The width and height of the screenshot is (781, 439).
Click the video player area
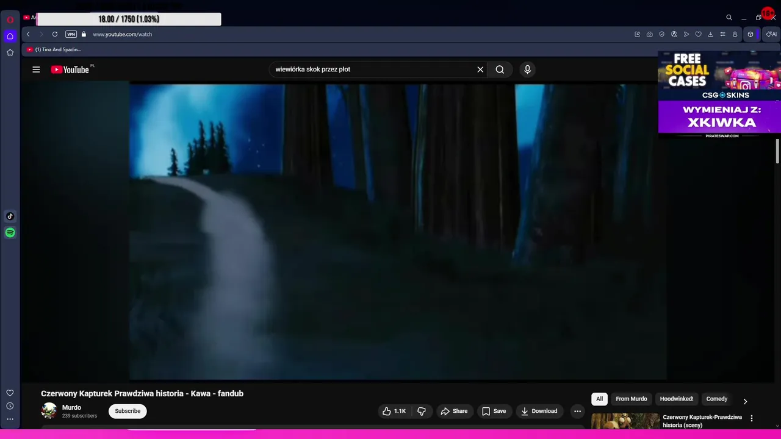398,232
